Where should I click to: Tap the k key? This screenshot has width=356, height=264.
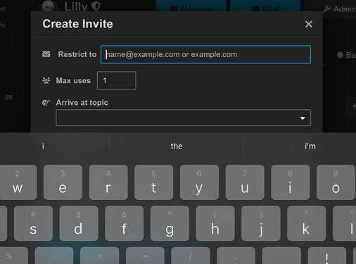coord(306,223)
